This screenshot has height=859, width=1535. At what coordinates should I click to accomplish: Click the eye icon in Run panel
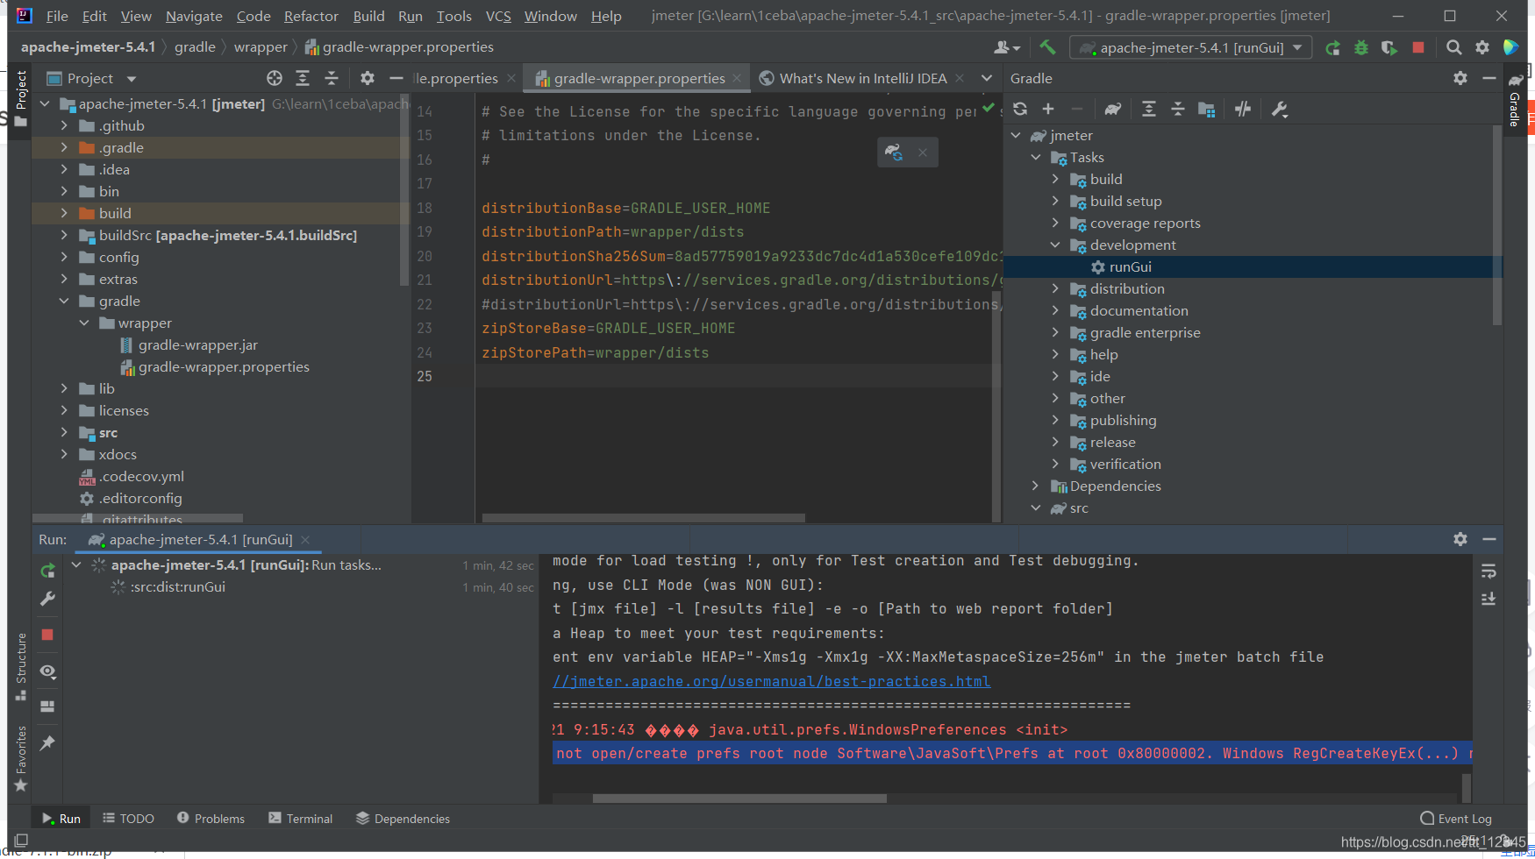click(48, 671)
